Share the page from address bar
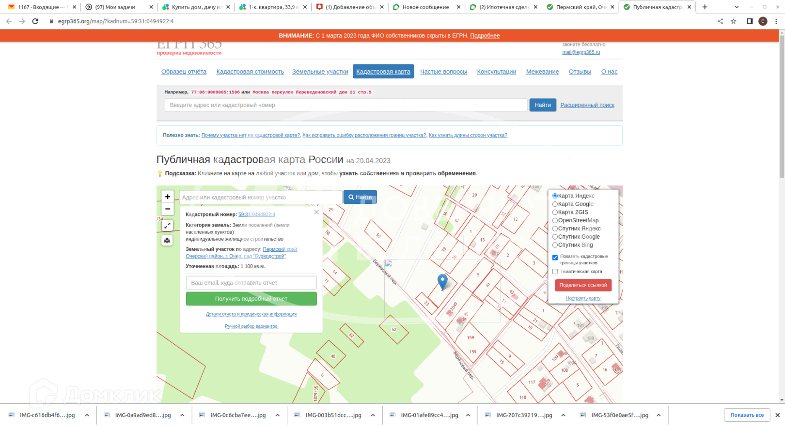The image size is (785, 427). click(x=721, y=21)
